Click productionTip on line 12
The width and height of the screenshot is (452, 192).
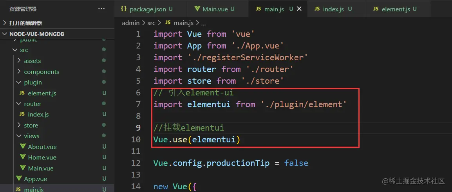click(238, 163)
